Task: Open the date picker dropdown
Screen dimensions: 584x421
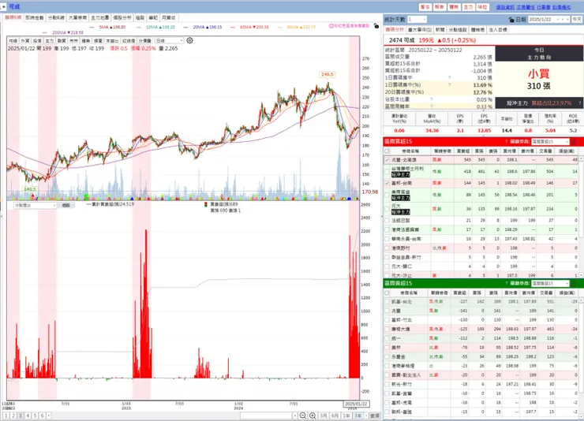Action: tap(568, 20)
